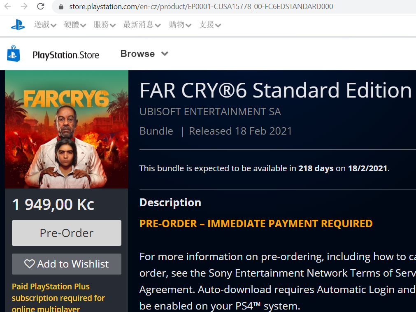Image resolution: width=416 pixels, height=312 pixels.
Task: Click the Description heading
Action: (170, 203)
